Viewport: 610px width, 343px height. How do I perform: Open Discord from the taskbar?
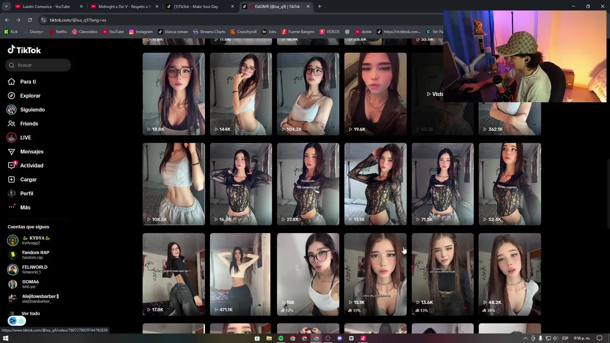pyautogui.click(x=339, y=338)
